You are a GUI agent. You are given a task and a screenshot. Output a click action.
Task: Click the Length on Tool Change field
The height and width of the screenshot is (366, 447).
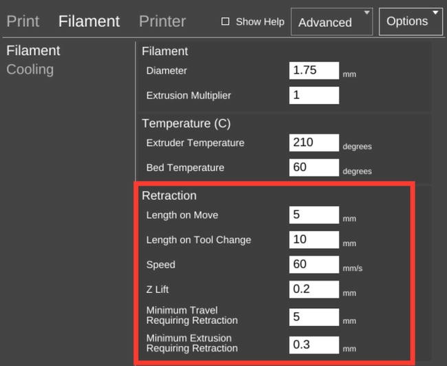tap(314, 239)
